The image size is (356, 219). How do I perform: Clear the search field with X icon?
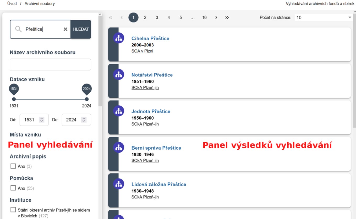(x=65, y=29)
